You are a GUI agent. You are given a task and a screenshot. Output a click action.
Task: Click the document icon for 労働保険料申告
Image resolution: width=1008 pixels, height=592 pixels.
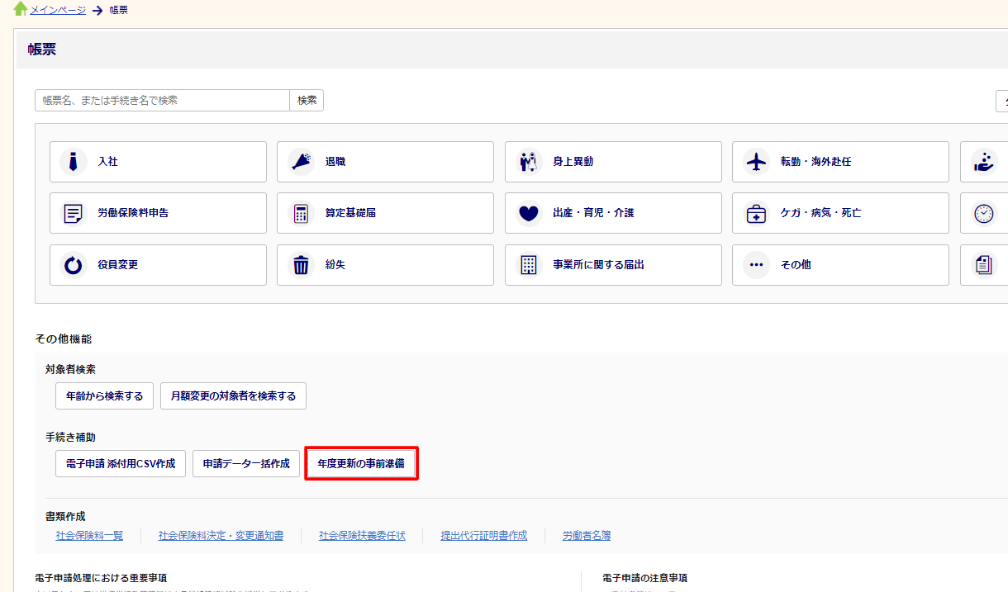coord(74,214)
